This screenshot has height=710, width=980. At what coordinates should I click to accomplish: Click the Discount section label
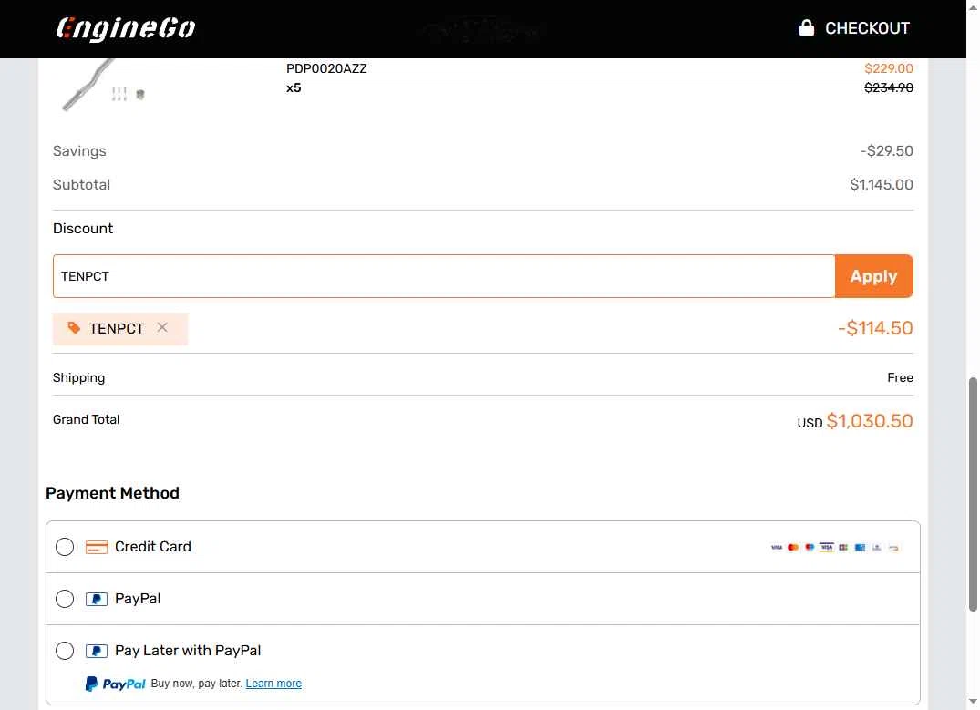[83, 229]
